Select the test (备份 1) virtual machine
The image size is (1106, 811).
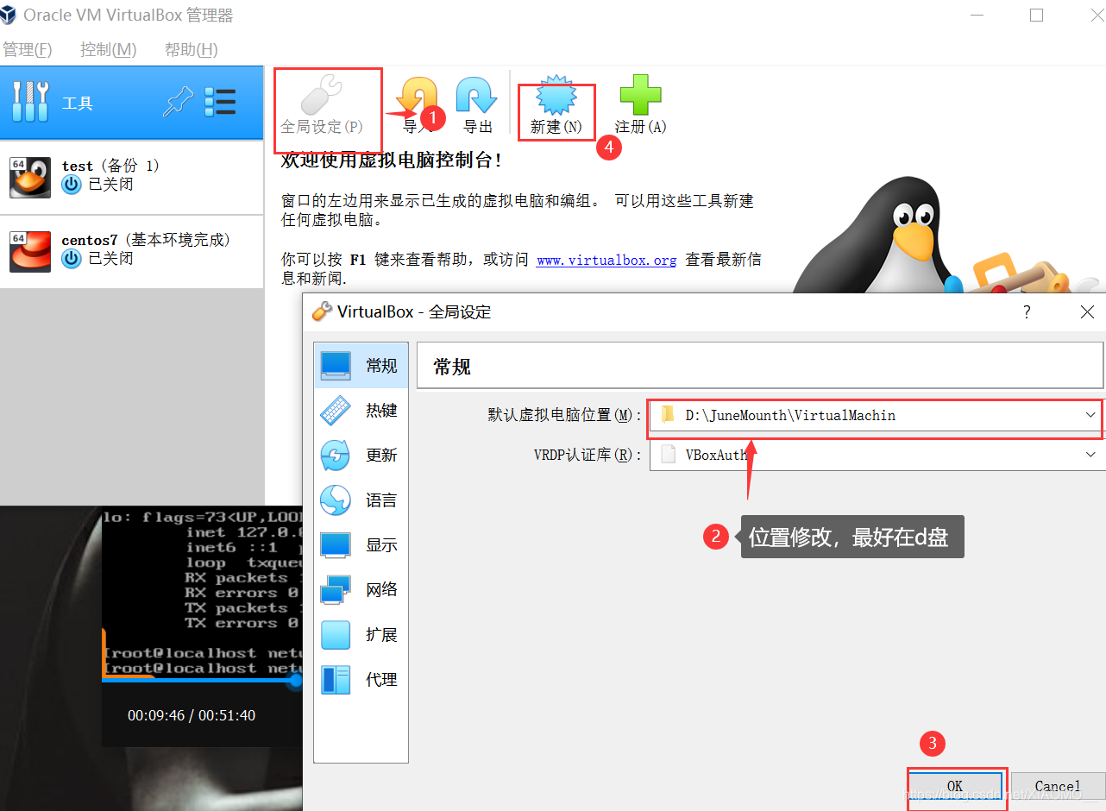tap(132, 178)
